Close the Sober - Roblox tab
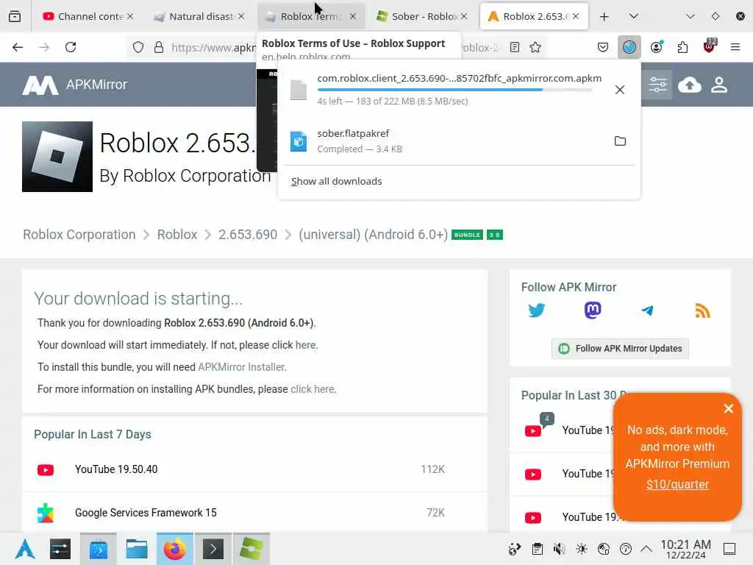The width and height of the screenshot is (753, 565). click(464, 16)
